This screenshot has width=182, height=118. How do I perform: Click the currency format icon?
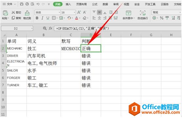tap(154, 18)
